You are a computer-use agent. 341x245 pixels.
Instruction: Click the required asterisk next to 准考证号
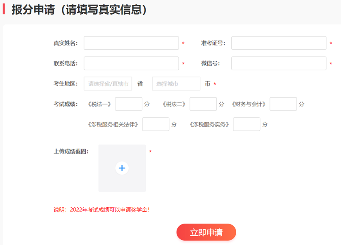(331, 43)
